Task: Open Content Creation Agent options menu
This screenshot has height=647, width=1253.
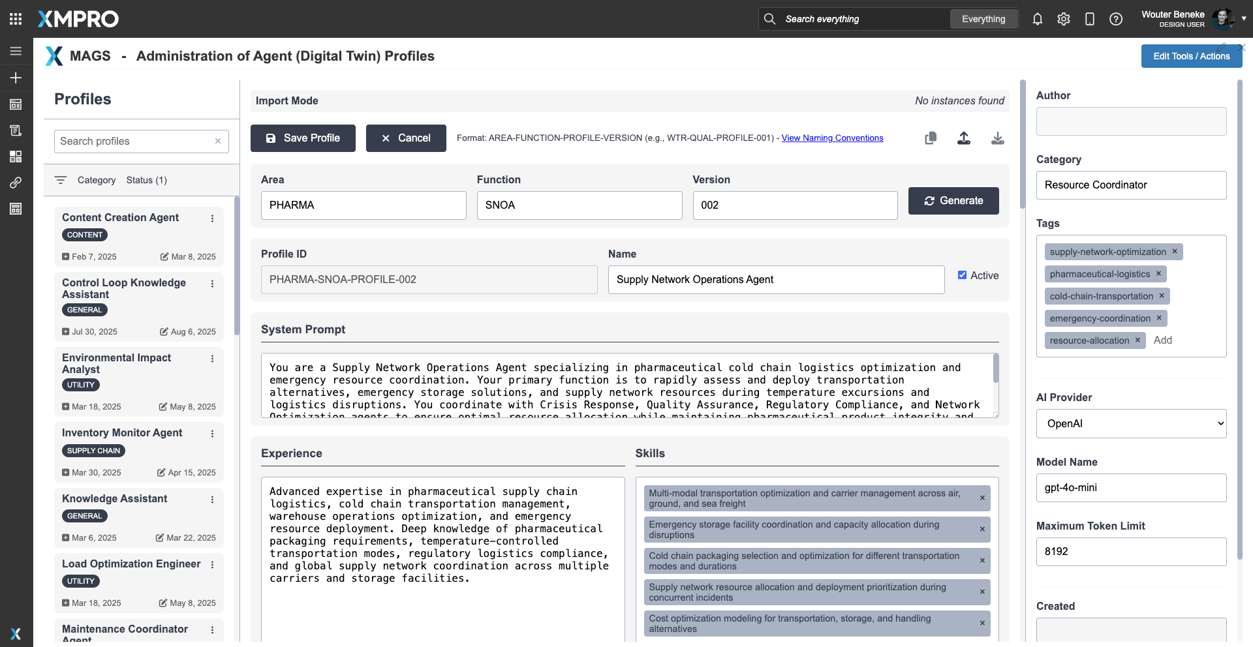Action: (212, 218)
